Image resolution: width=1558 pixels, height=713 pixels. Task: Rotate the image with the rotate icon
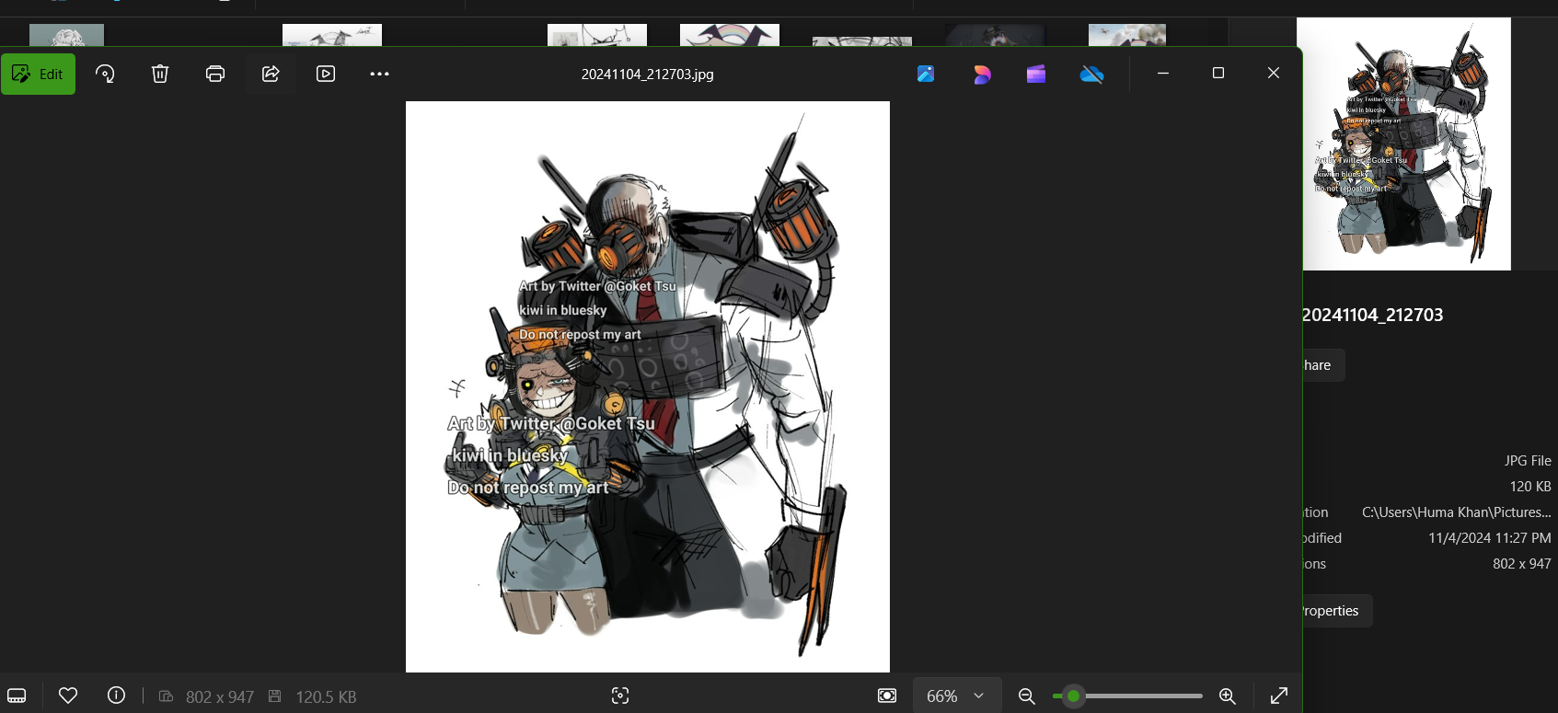pyautogui.click(x=105, y=75)
